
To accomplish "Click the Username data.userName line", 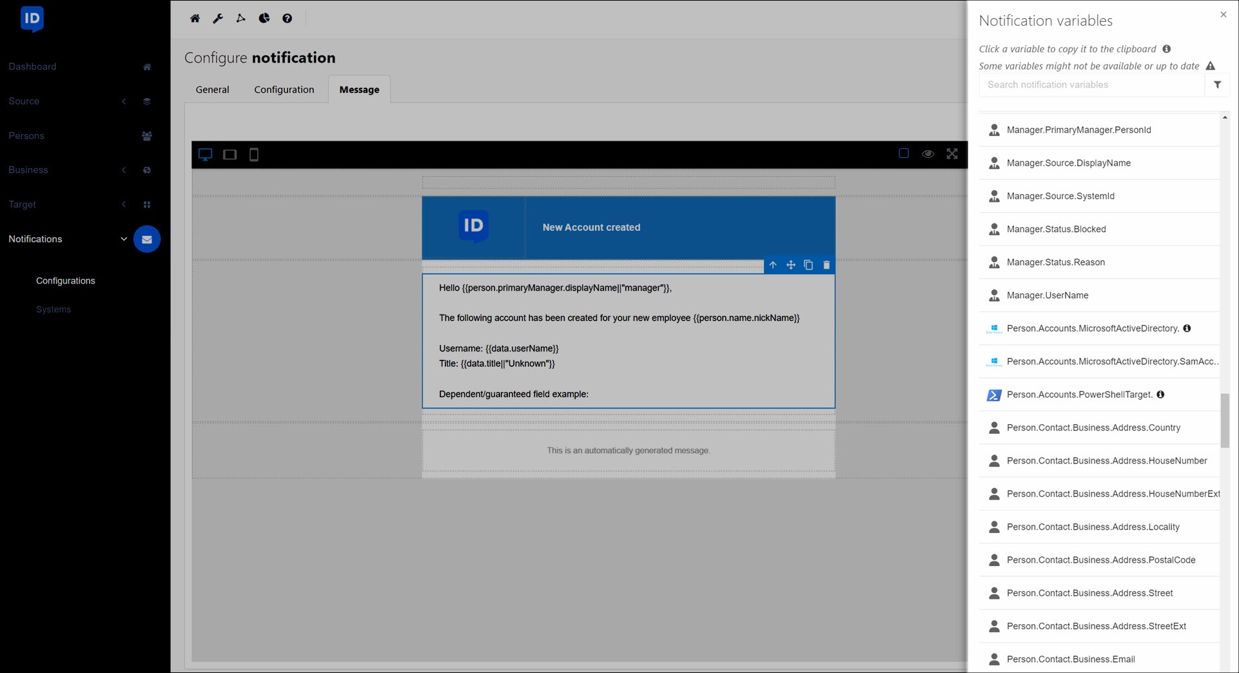I will pos(499,348).
